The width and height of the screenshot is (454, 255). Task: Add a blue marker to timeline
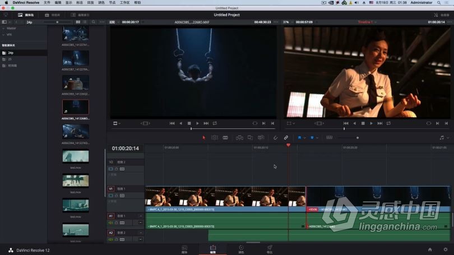pos(312,138)
